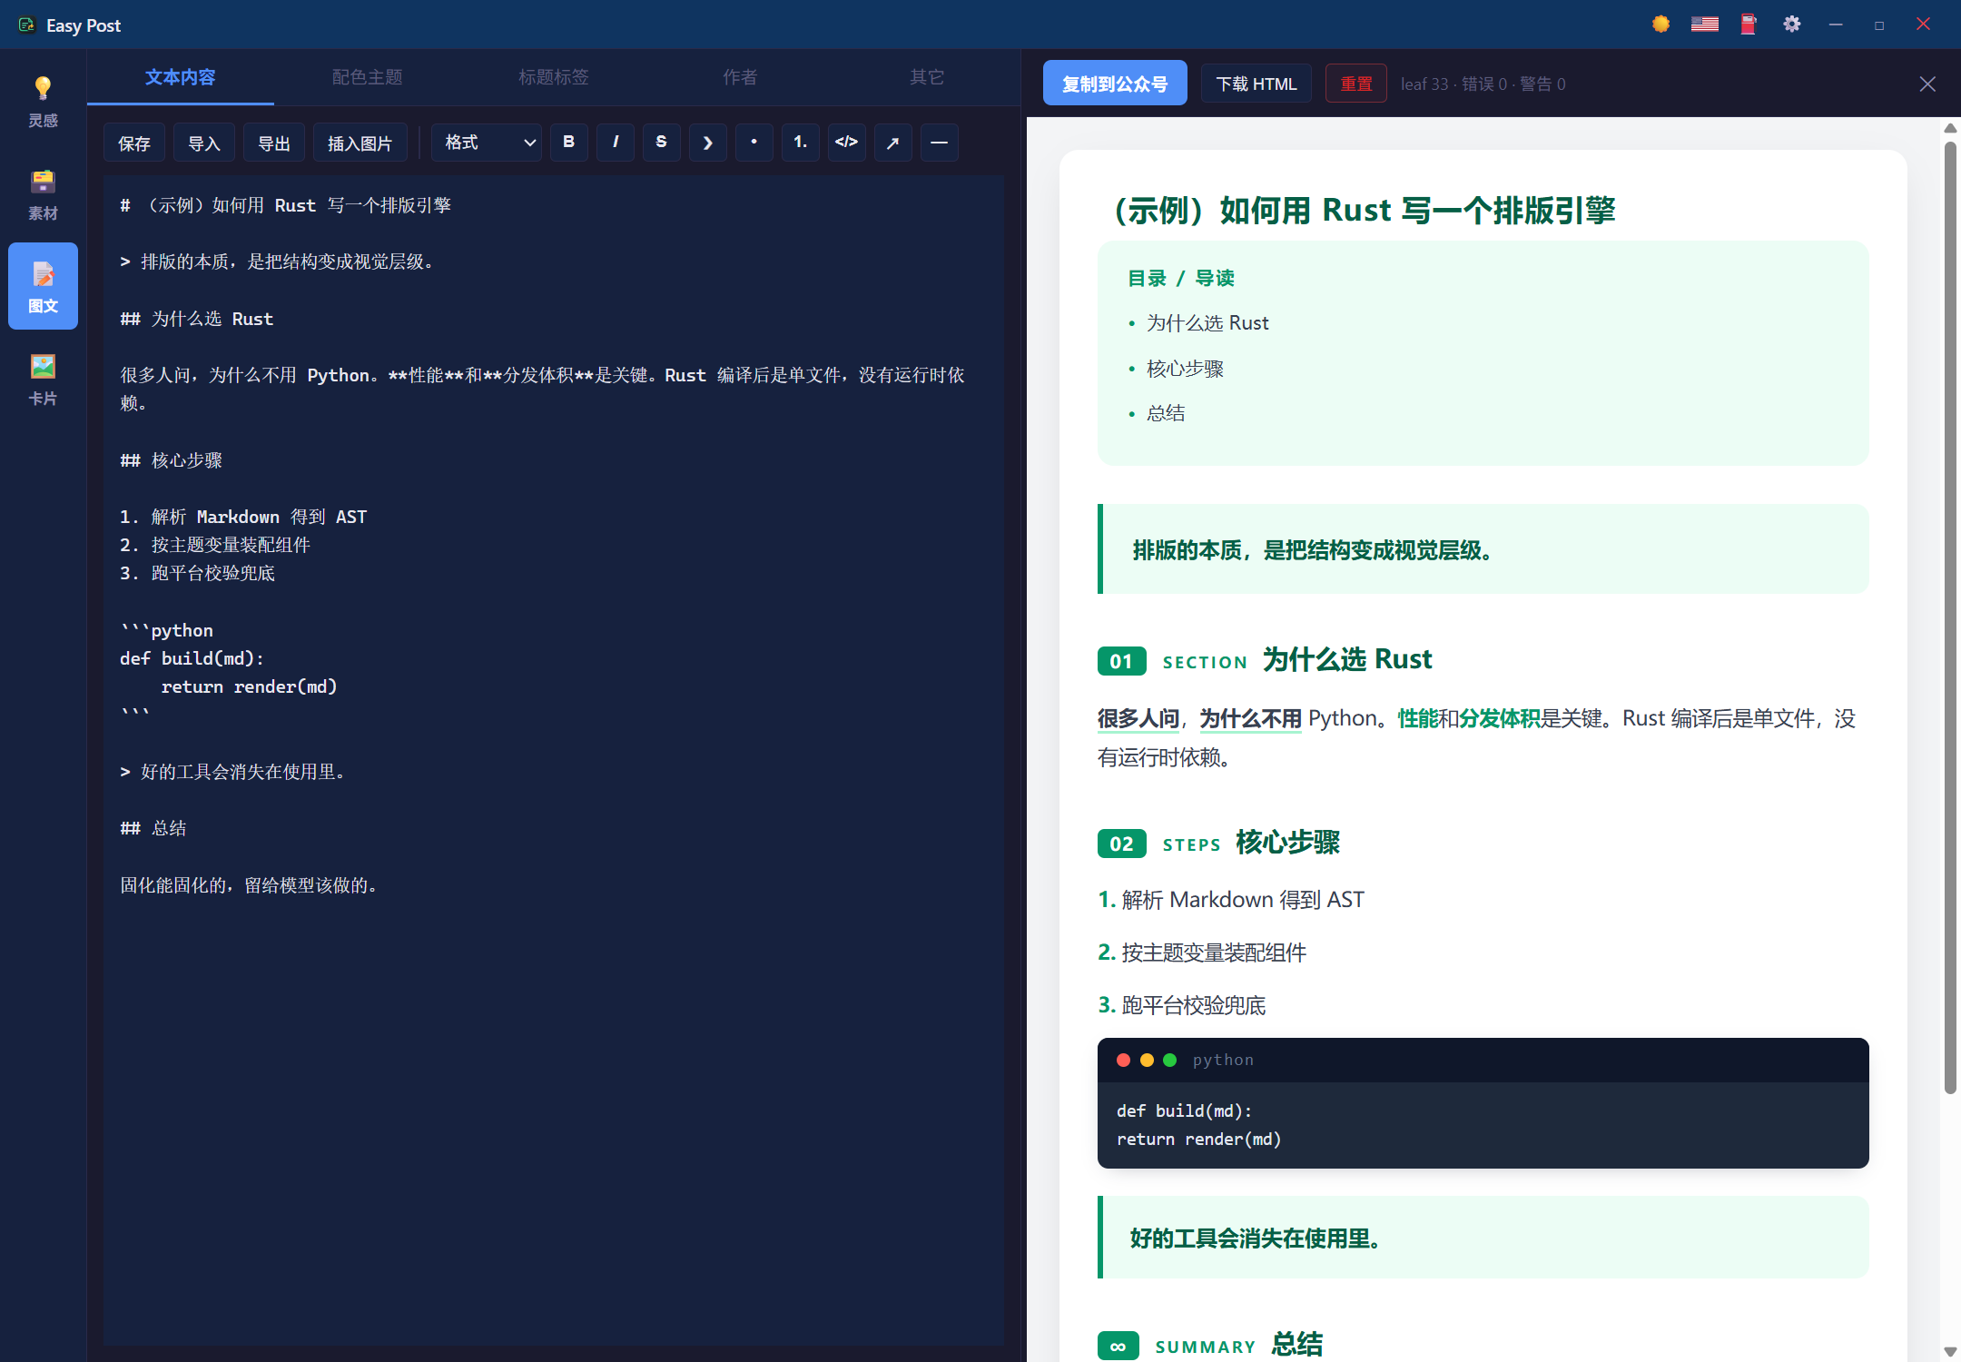The height and width of the screenshot is (1362, 1961).
Task: Insert horizontal rule with dash button
Action: pos(939,142)
